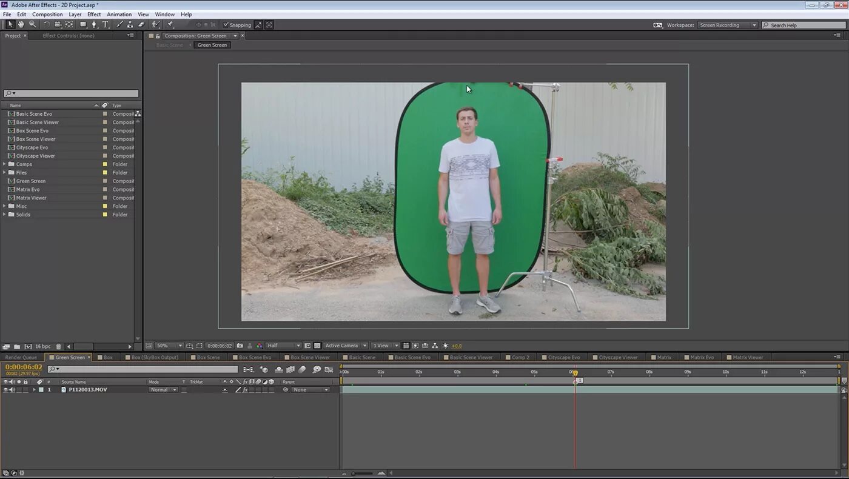Screen dimensions: 849x479
Task: Toggle the mask and shape path visibility
Action: pos(200,346)
